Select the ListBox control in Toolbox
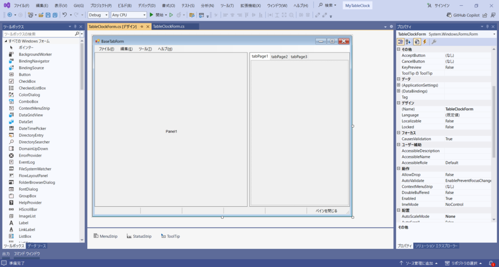Screen dimensions: 499x267 (x=24, y=236)
